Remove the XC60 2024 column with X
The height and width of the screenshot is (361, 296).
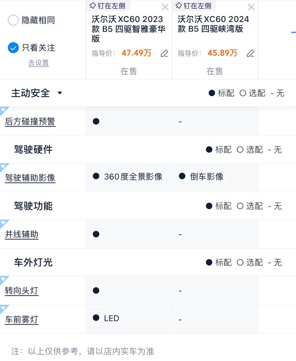point(251,7)
